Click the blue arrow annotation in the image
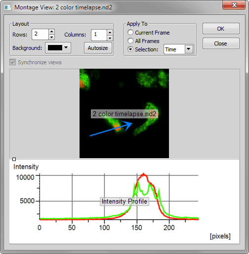 (111, 128)
